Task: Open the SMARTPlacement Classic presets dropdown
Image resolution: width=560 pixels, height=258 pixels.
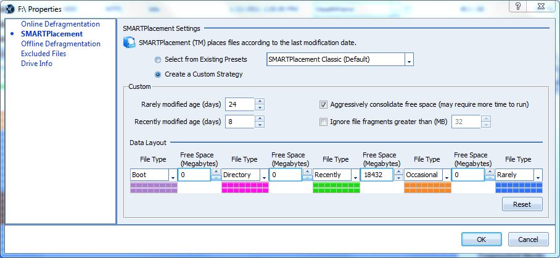Action: click(x=408, y=60)
